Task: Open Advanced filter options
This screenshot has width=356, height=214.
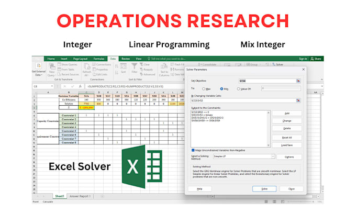Action: point(147,74)
